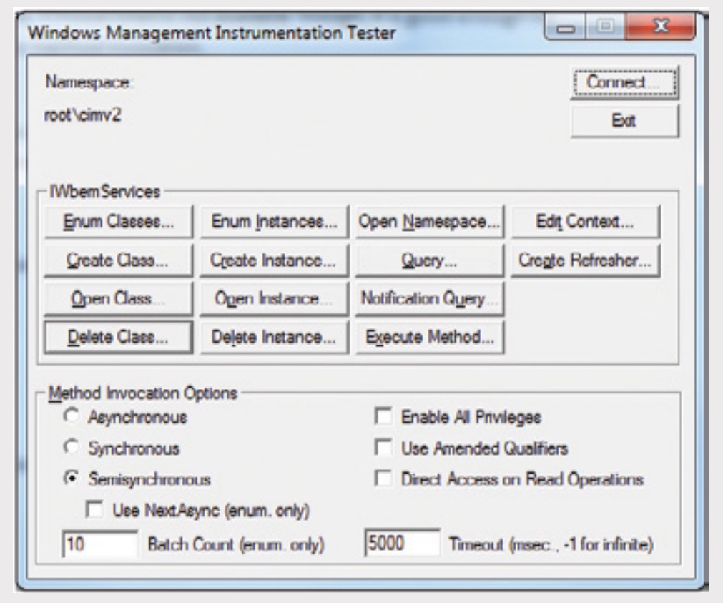Screen dimensions: 723x603
Task: Click the Connect button
Action: 624,84
